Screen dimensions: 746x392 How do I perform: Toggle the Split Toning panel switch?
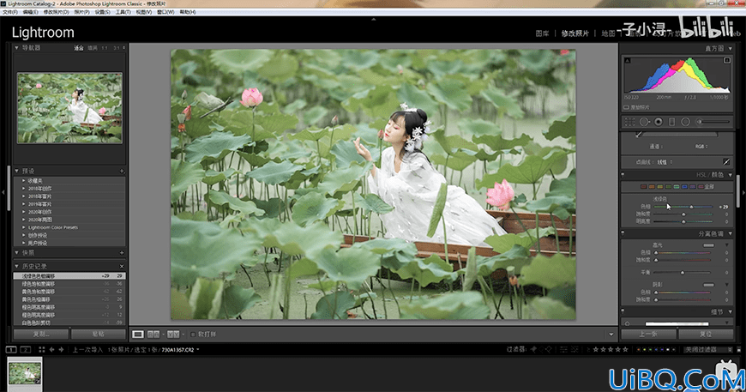pyautogui.click(x=623, y=233)
